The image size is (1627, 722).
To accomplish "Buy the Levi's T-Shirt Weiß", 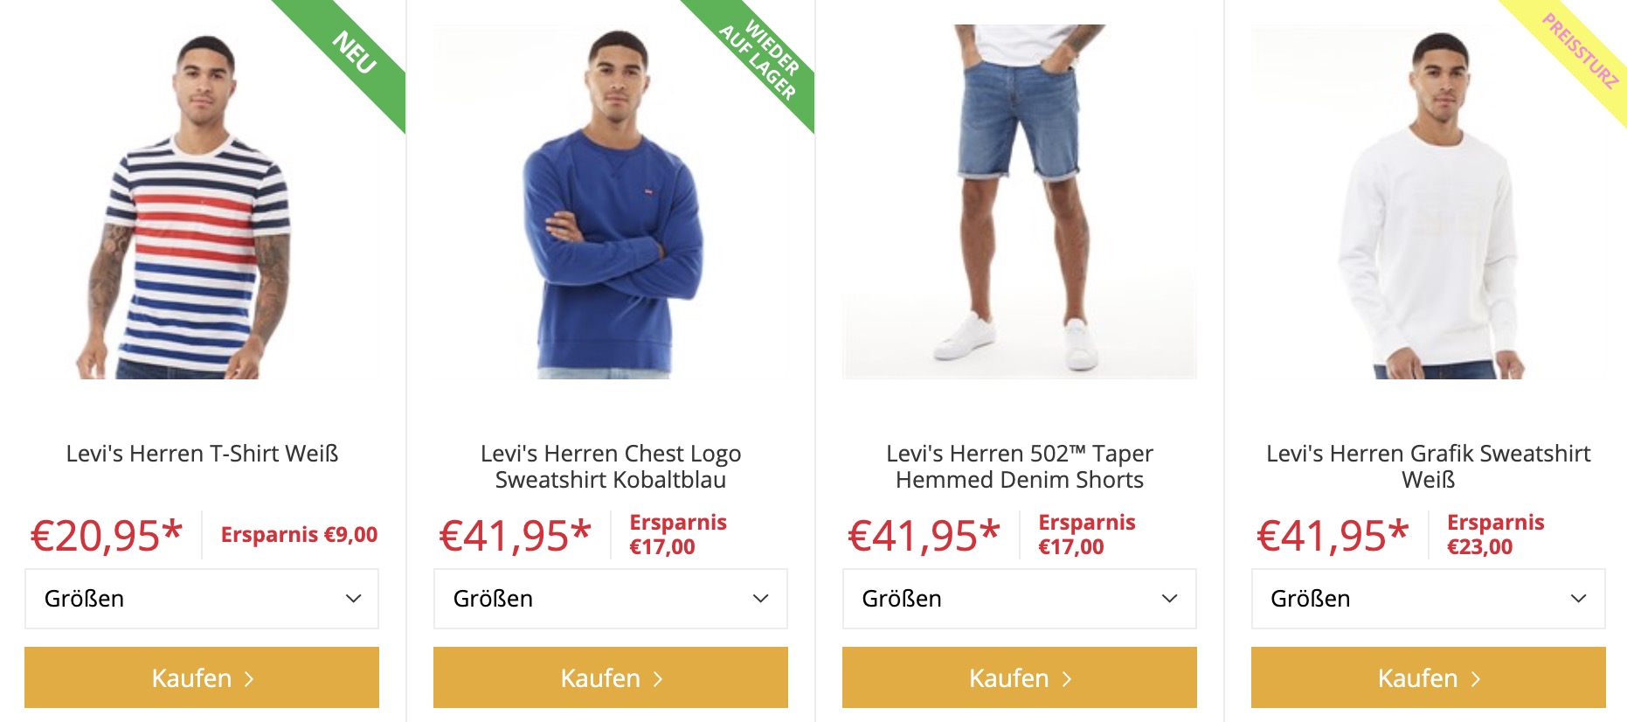I will (x=202, y=677).
